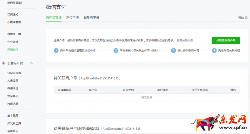Click the 操作 column header
The height and width of the screenshot is (134, 250).
[233, 90]
